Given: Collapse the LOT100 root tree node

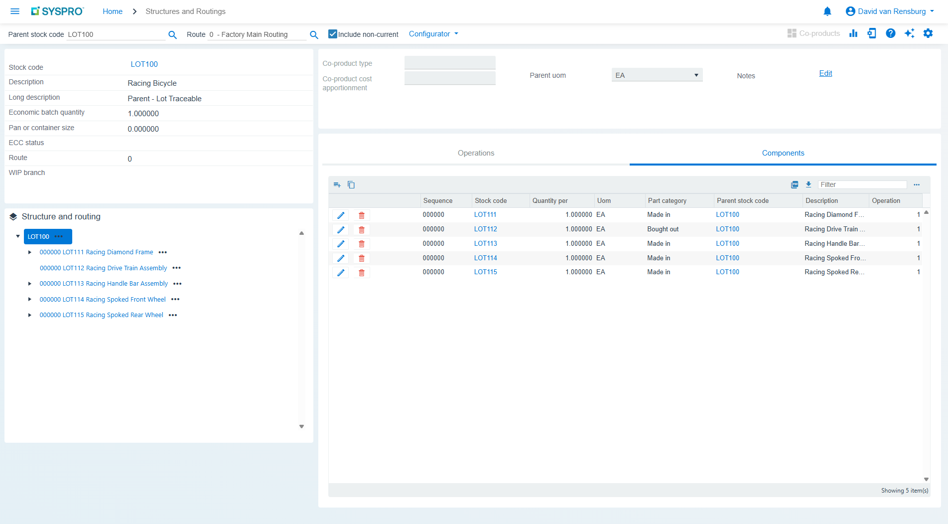Looking at the screenshot, I should point(17,236).
